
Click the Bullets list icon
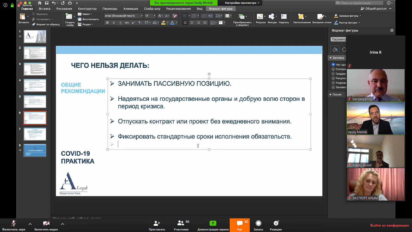click(185, 16)
